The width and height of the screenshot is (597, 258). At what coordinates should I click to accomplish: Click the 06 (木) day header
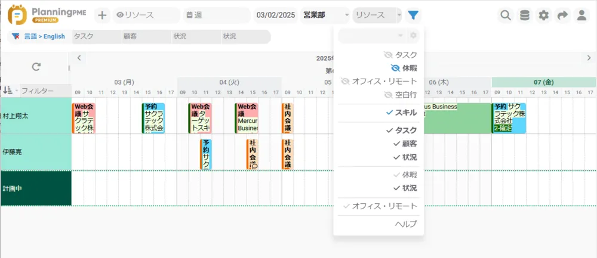tap(439, 82)
